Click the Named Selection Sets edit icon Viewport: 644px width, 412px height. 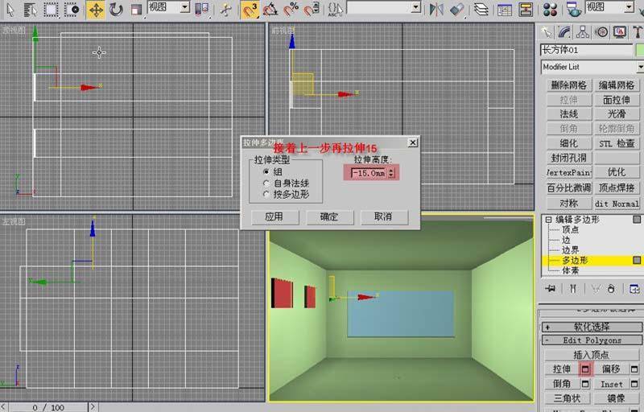[335, 10]
